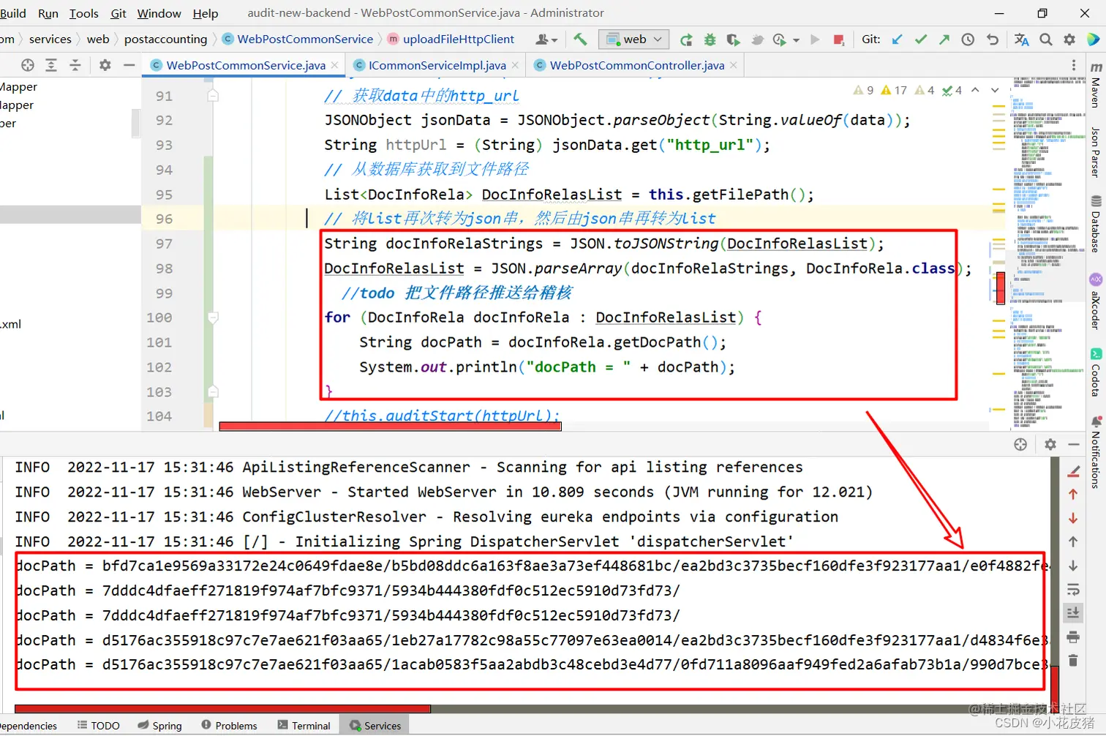
Task: Open the Services tool window
Action: [375, 726]
